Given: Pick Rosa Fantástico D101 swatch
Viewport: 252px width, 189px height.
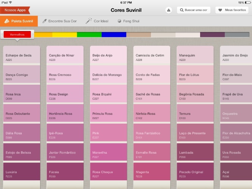Looking at the screenshot, I should click(152, 132).
